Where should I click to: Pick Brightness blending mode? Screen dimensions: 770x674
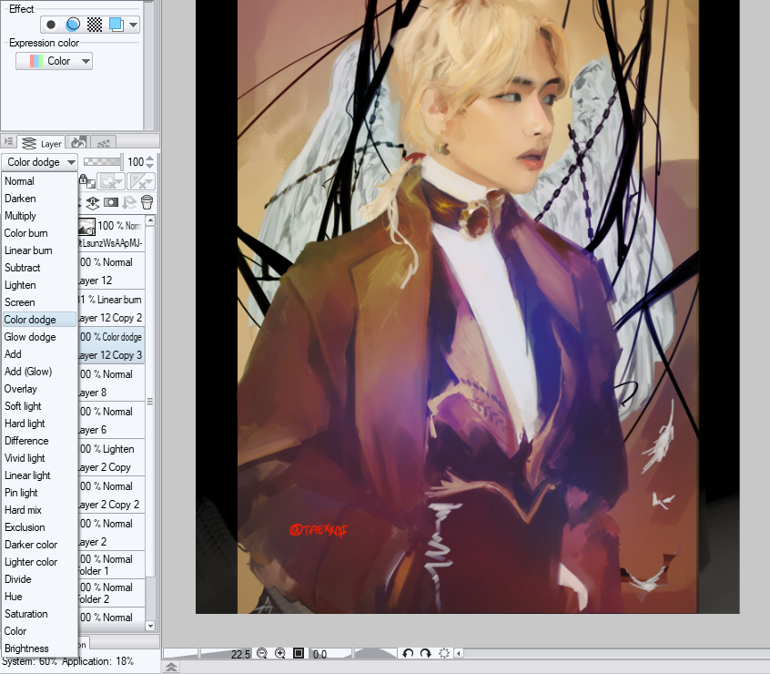[x=40, y=648]
